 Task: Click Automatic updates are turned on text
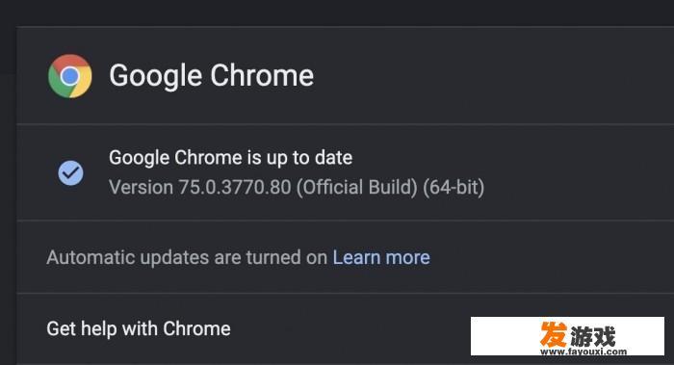[x=187, y=257]
